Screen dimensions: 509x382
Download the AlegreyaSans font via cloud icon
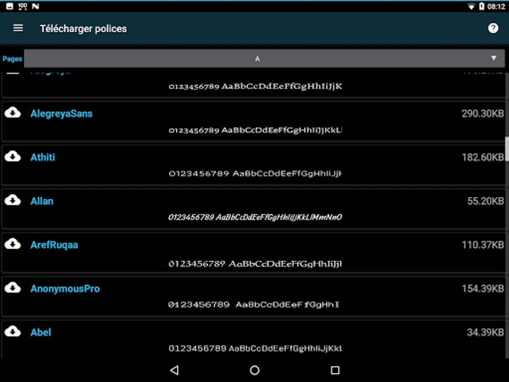(13, 112)
